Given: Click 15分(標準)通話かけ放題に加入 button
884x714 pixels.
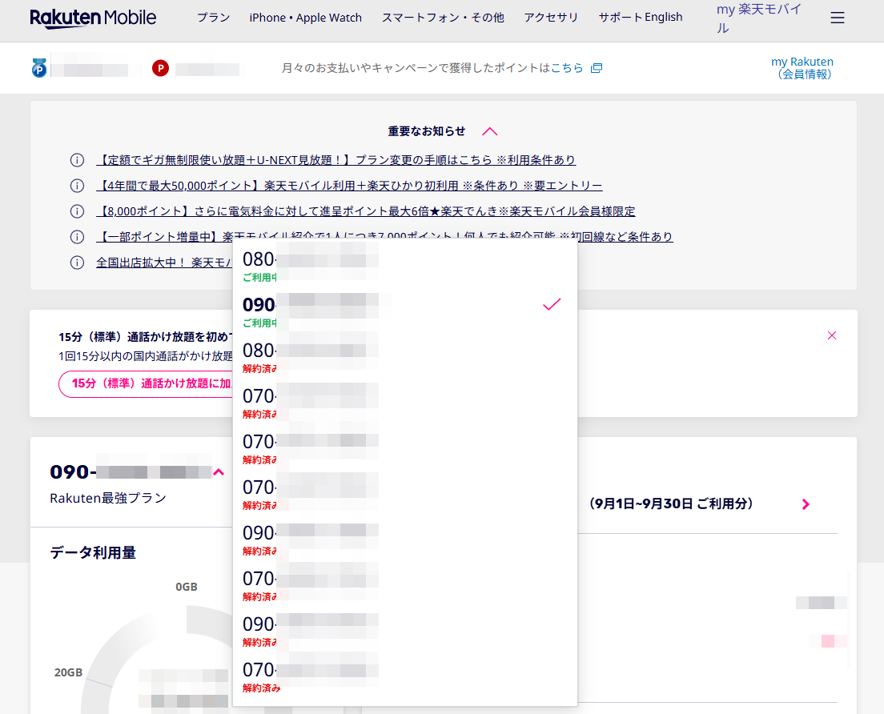Looking at the screenshot, I should (147, 383).
